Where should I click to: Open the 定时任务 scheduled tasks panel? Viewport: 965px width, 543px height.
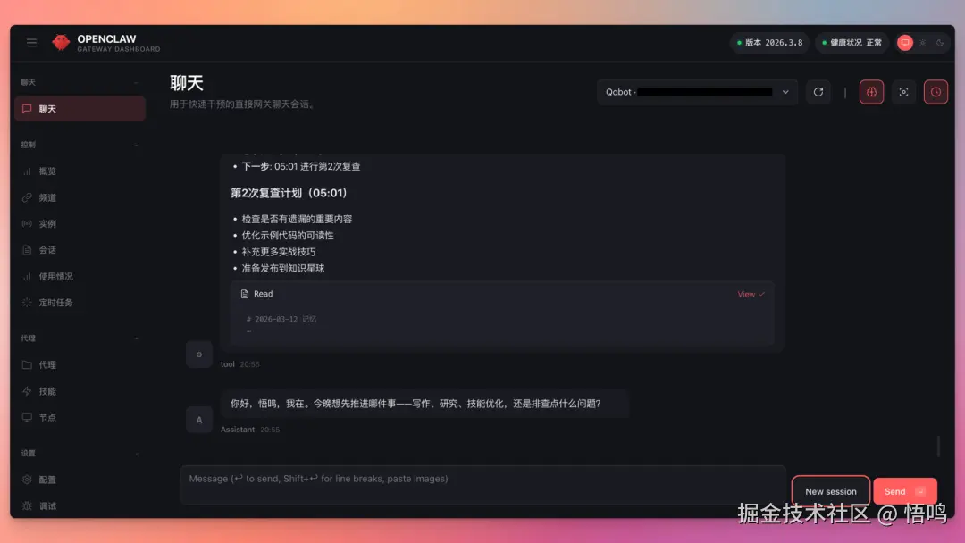tap(50, 302)
